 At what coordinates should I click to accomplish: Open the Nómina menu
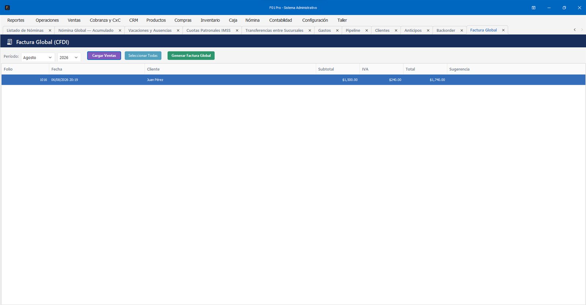(252, 20)
